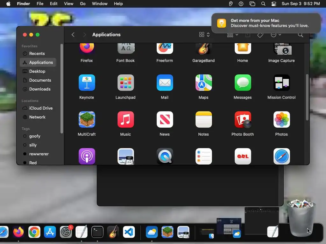The width and height of the screenshot is (326, 244).
Task: Filter by the silly tag
Action: [38, 145]
